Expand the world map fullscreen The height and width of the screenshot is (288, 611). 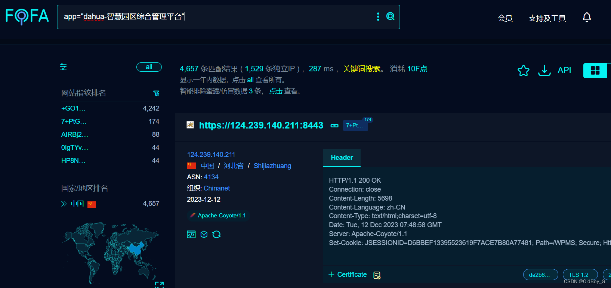pyautogui.click(x=159, y=285)
